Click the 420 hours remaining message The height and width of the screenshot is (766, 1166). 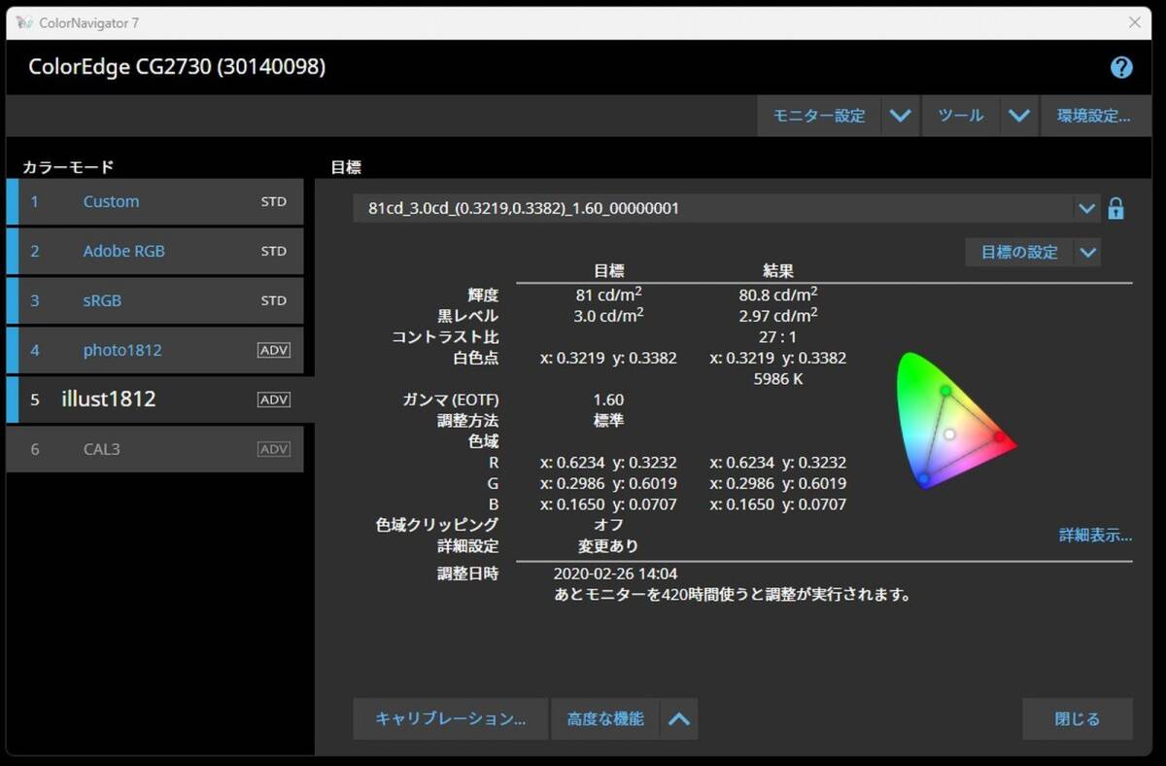tap(733, 595)
